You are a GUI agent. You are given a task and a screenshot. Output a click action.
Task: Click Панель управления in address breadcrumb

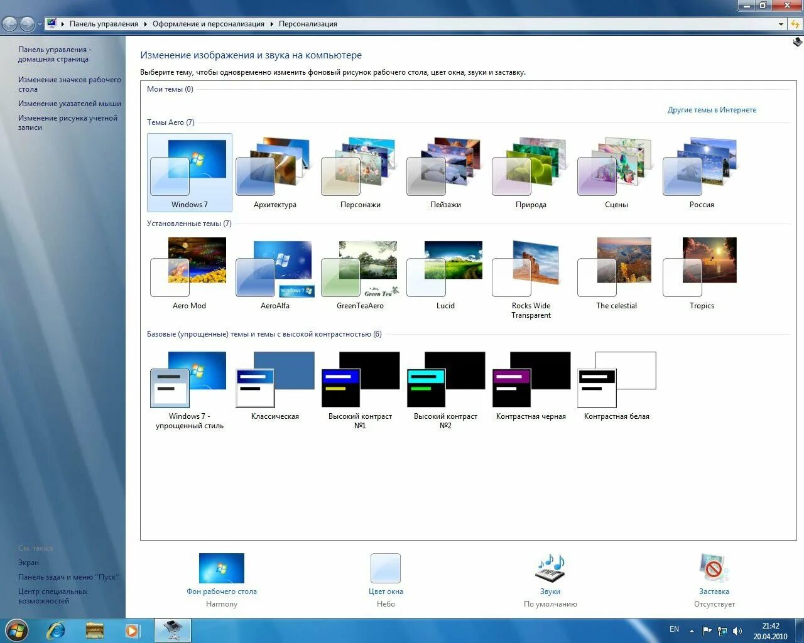coord(104,24)
